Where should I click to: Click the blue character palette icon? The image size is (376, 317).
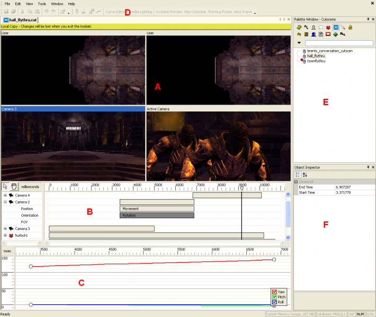point(314,34)
